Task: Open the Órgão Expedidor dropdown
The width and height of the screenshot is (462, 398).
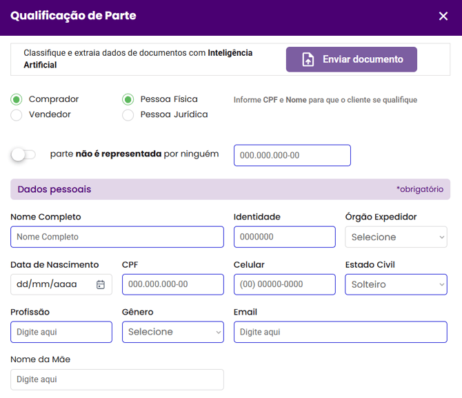Action: pyautogui.click(x=396, y=237)
